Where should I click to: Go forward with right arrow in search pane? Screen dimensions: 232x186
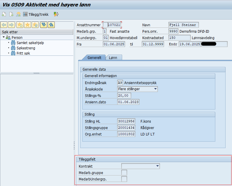coord(11,25)
